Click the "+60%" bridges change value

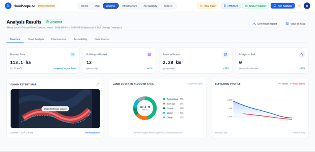click(302, 69)
